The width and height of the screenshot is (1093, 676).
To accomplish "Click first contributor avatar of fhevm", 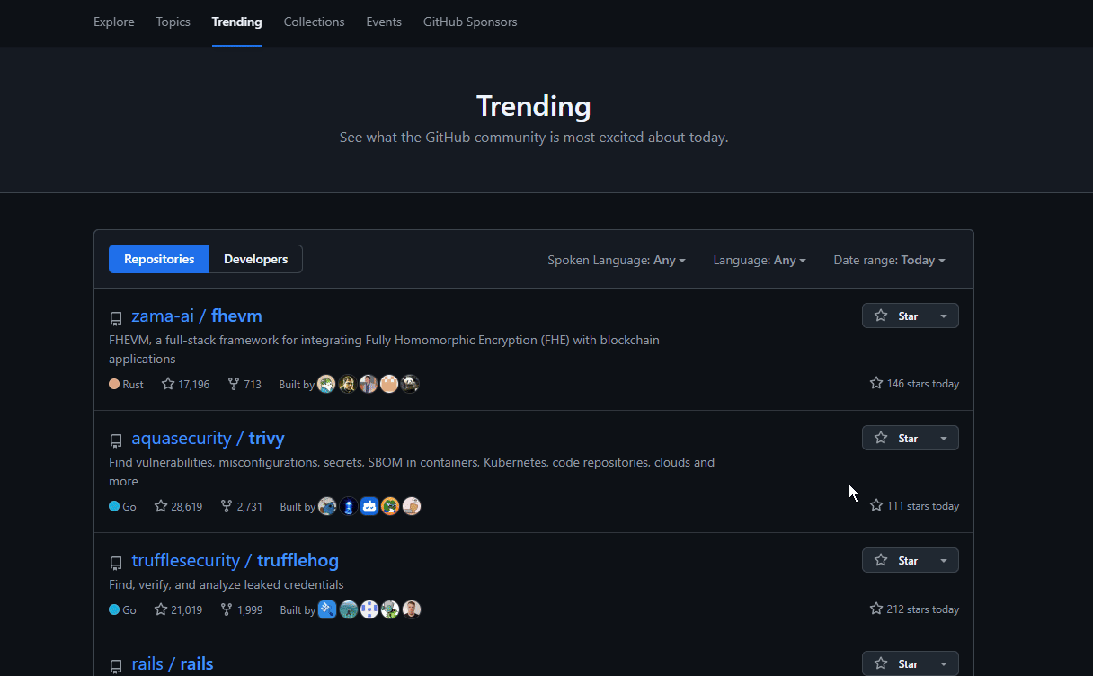I will pos(326,384).
